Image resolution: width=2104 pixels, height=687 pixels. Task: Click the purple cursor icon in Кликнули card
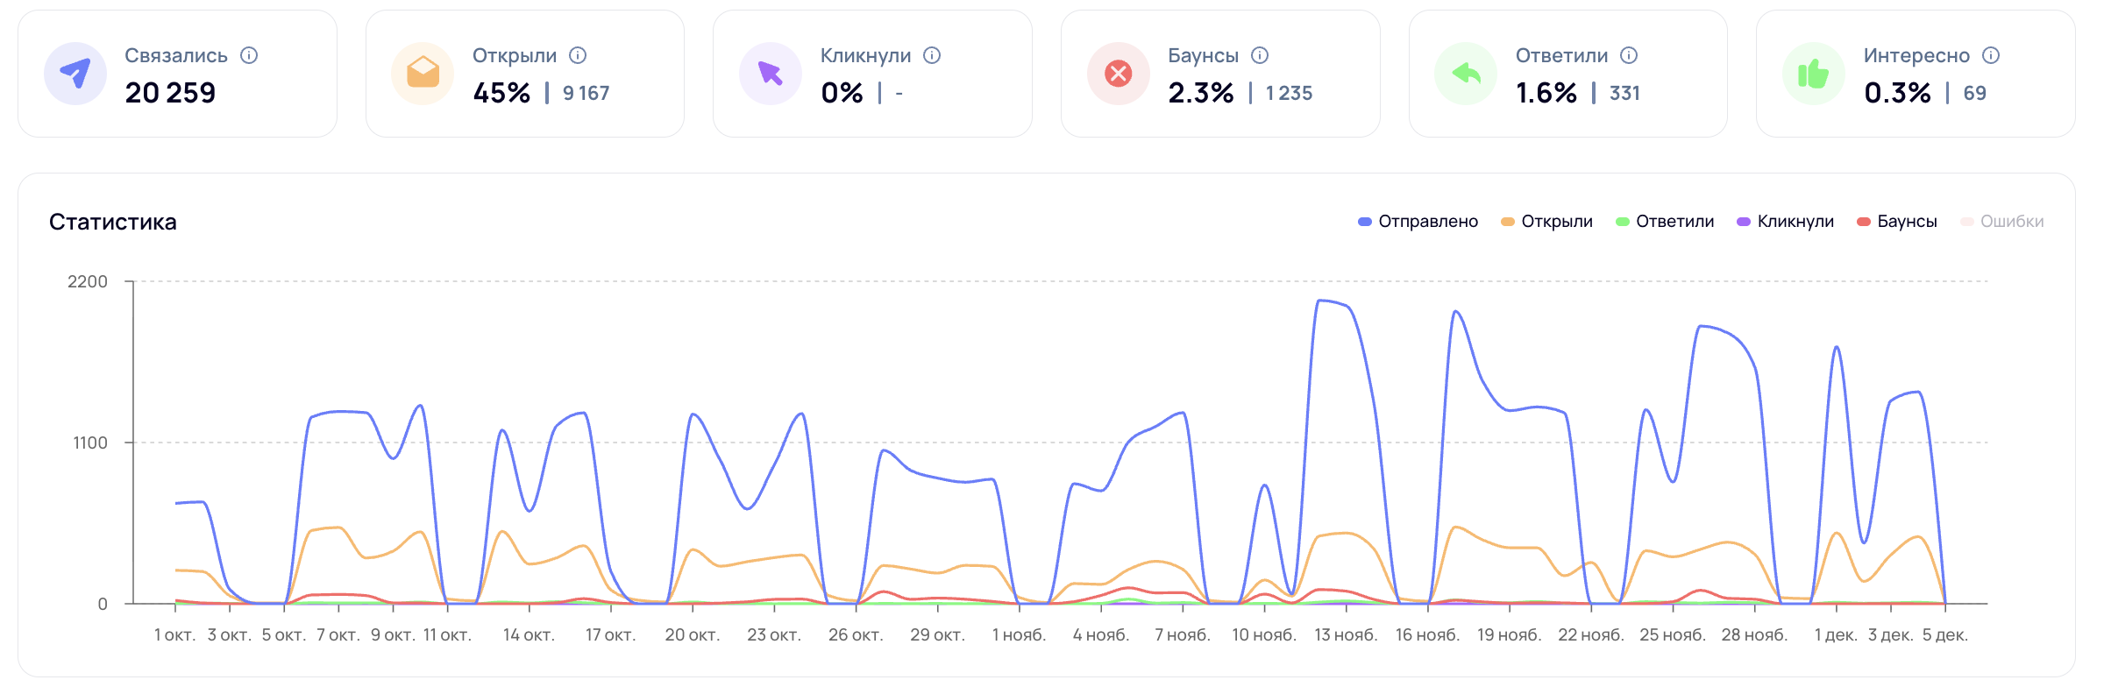pyautogui.click(x=771, y=74)
